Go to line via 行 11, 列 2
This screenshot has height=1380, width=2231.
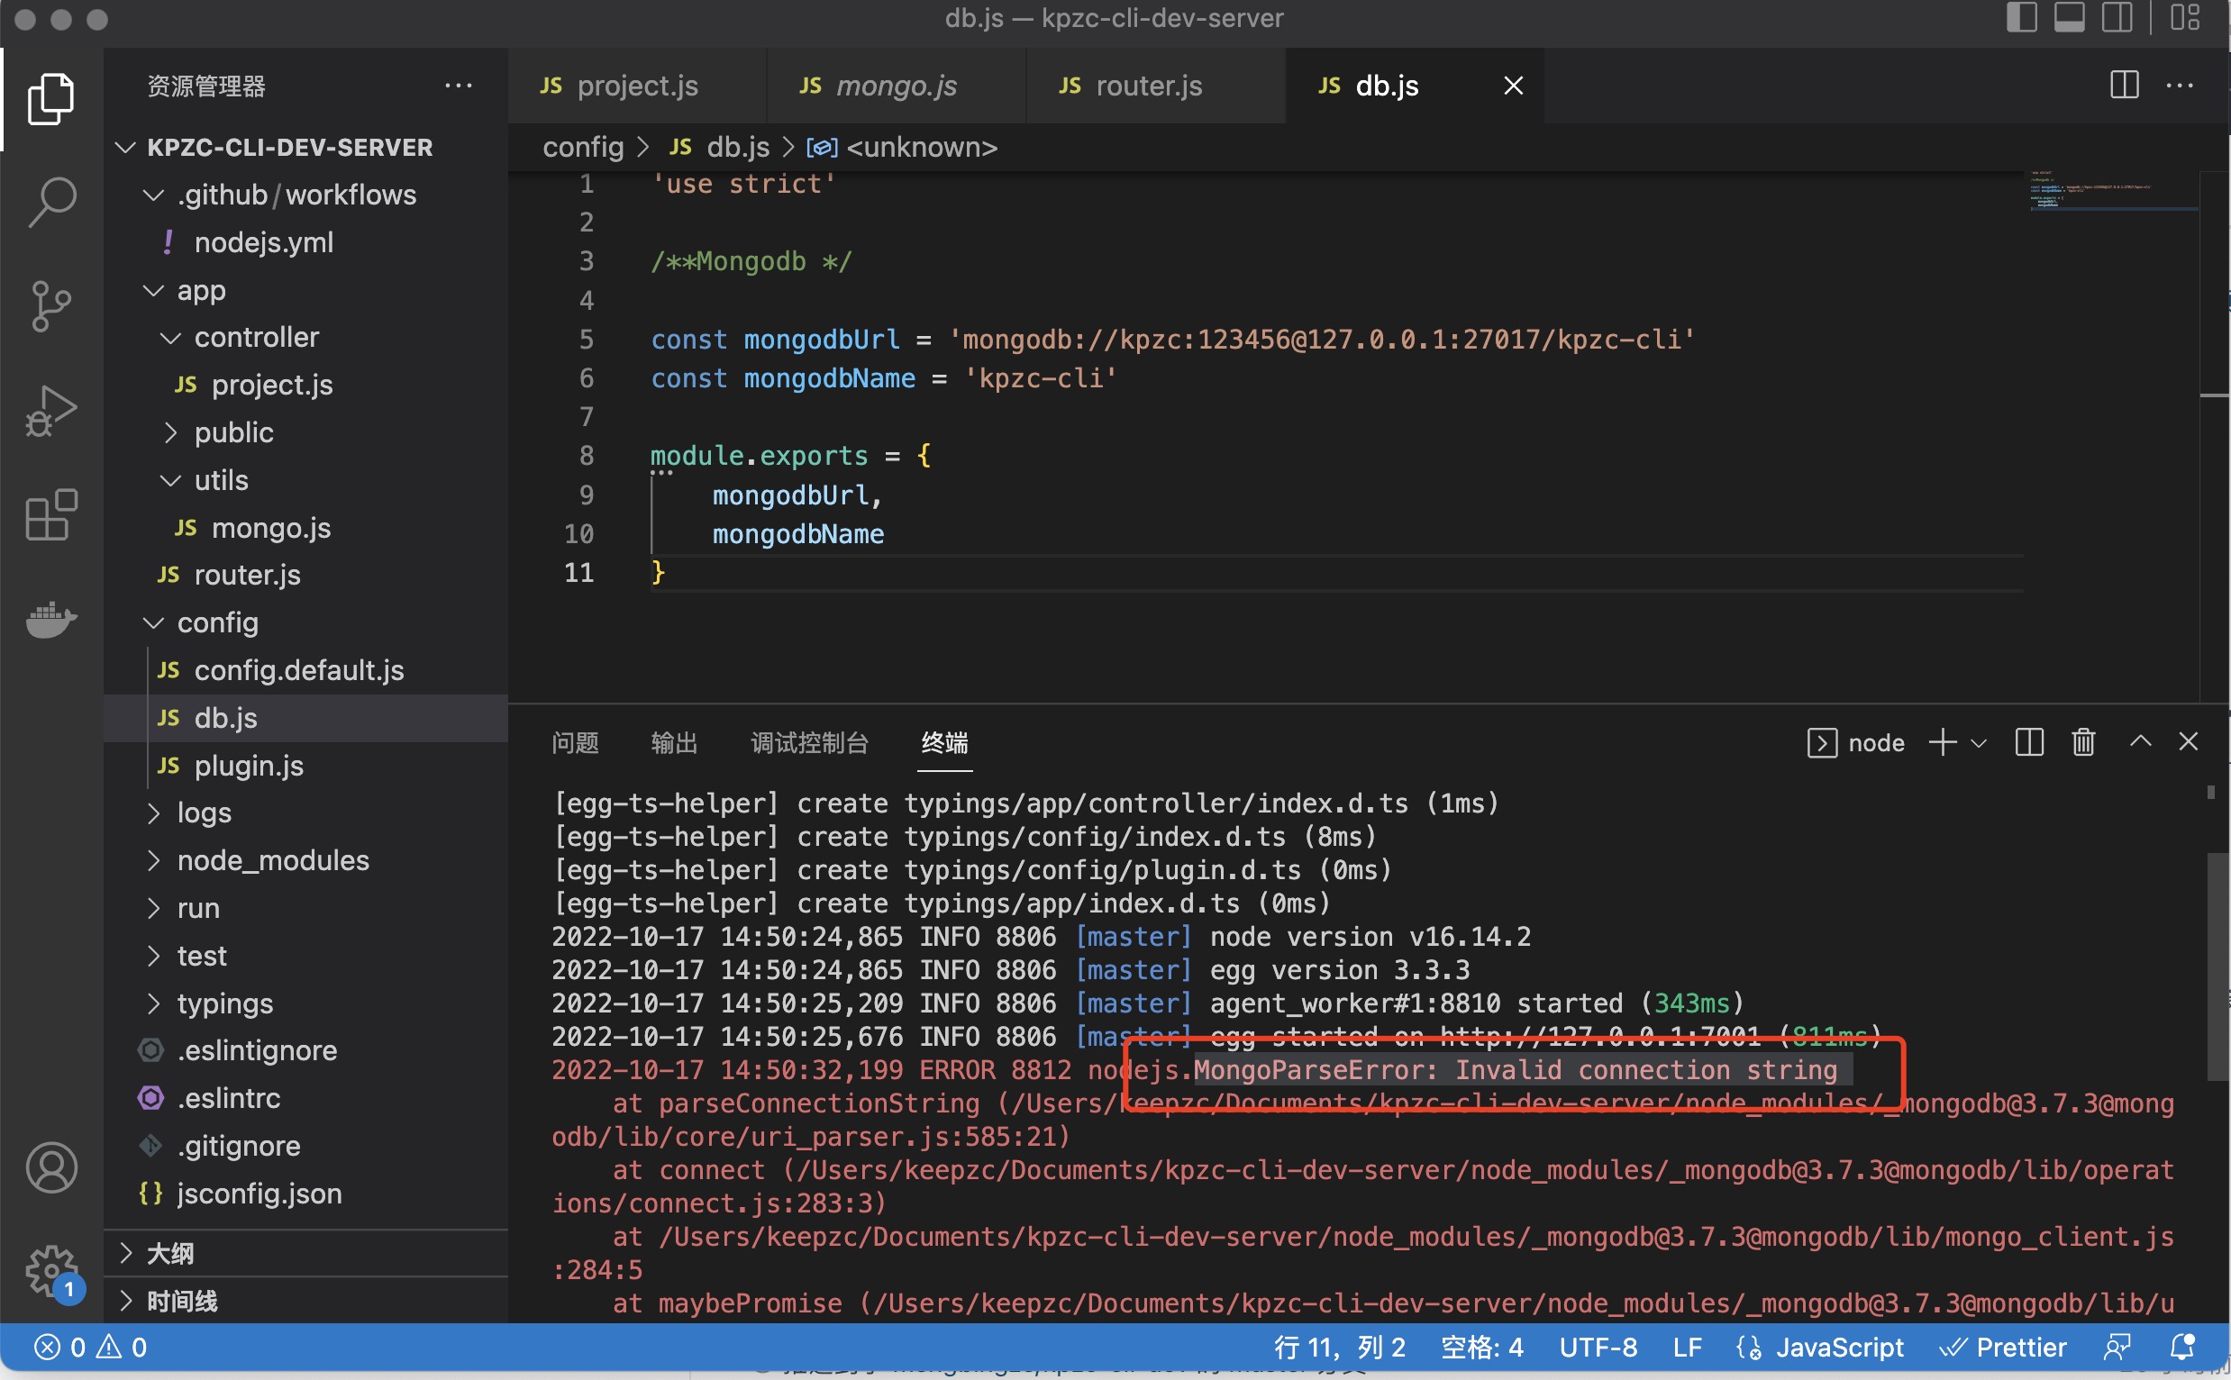point(1339,1348)
